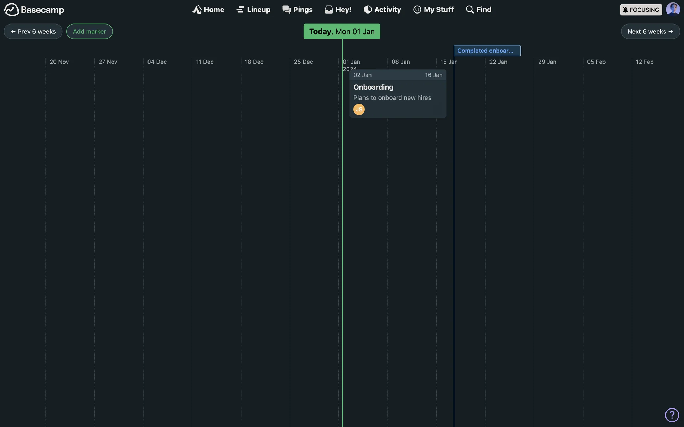Click the 16 Jan end date on card
Screen dimensions: 684x427
coord(434,75)
